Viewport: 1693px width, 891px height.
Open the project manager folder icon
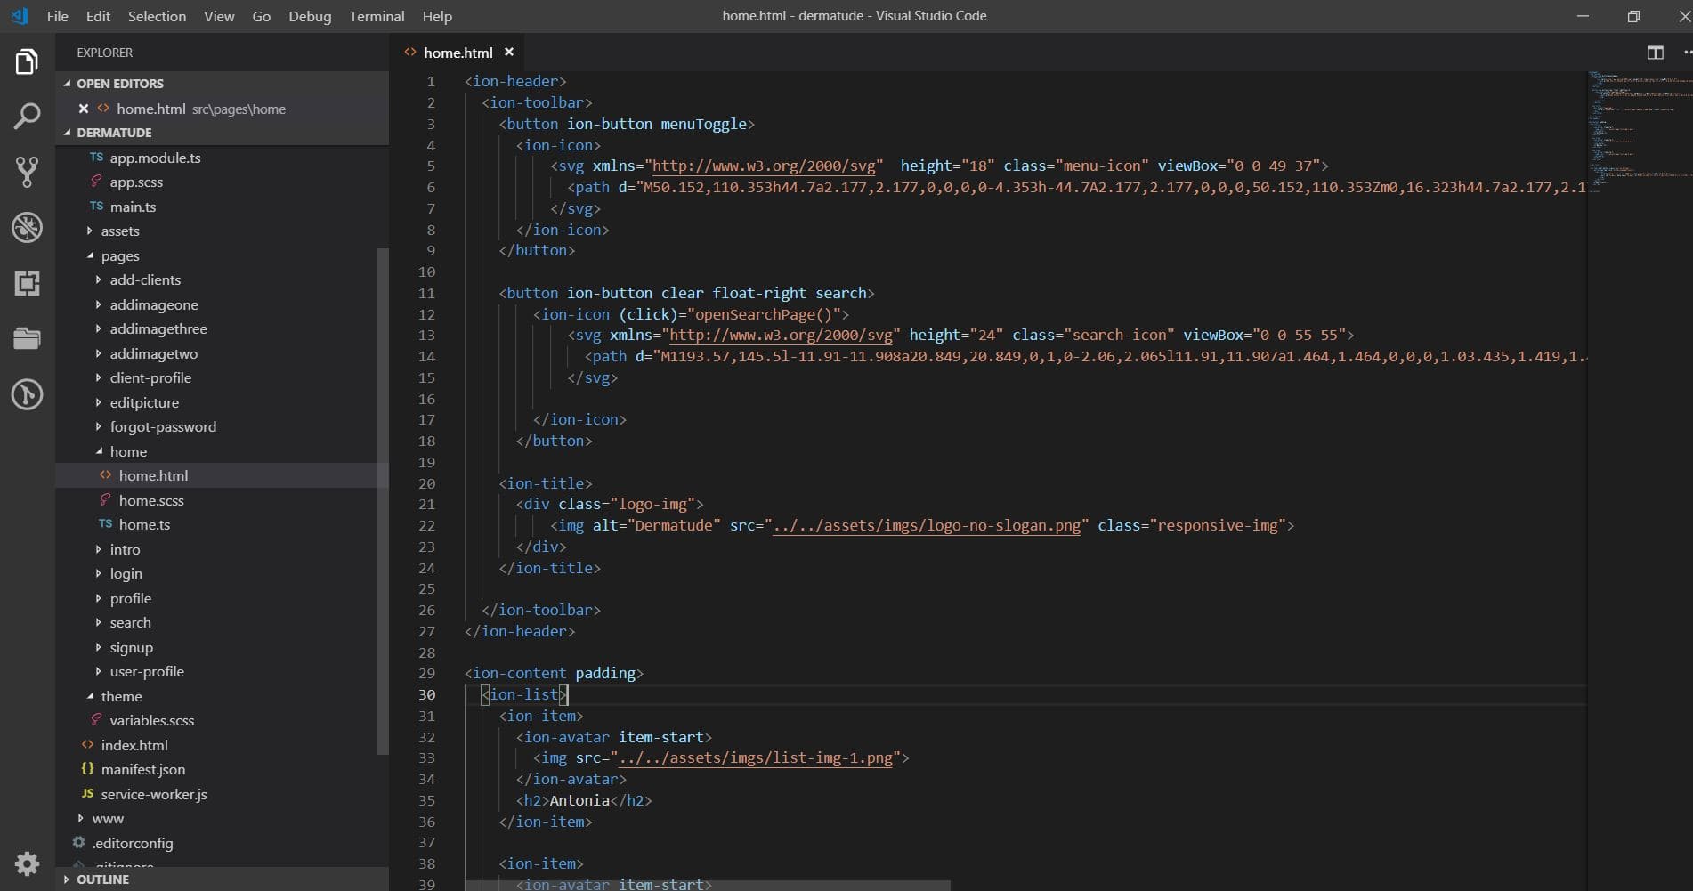click(27, 338)
